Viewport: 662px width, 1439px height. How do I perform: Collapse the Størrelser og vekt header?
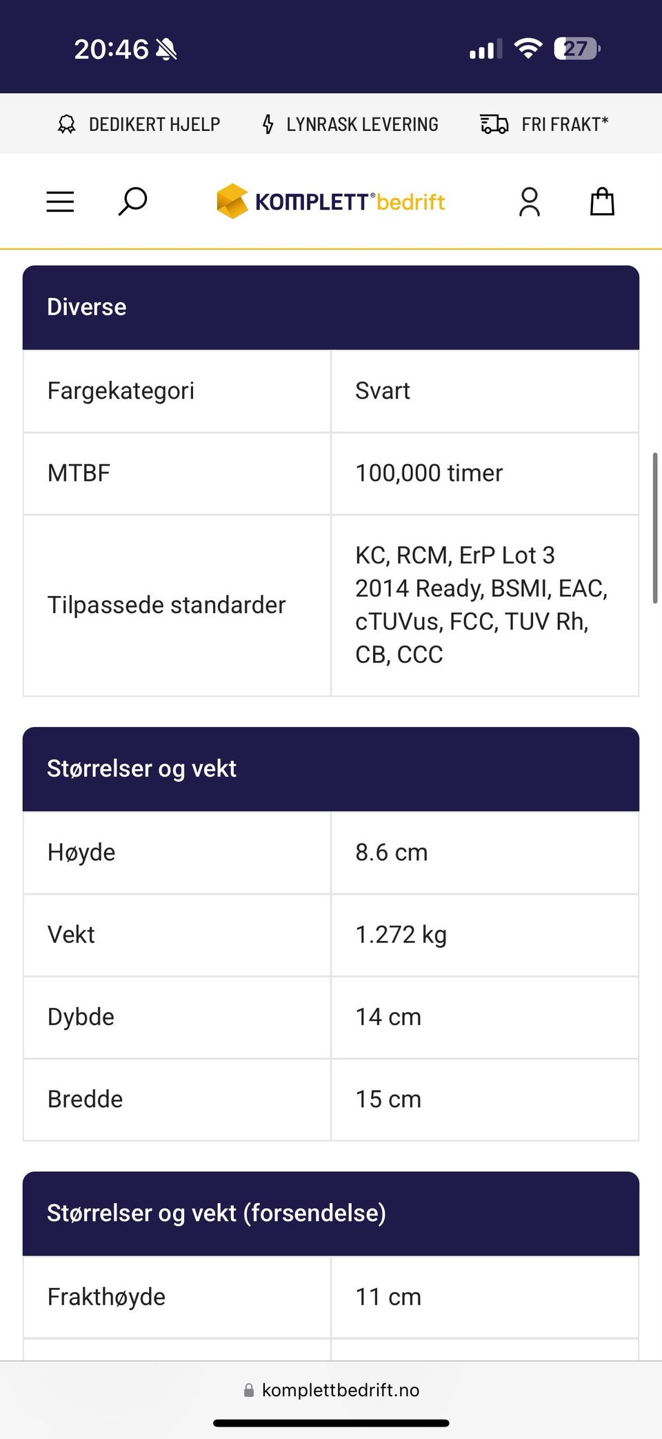point(331,769)
